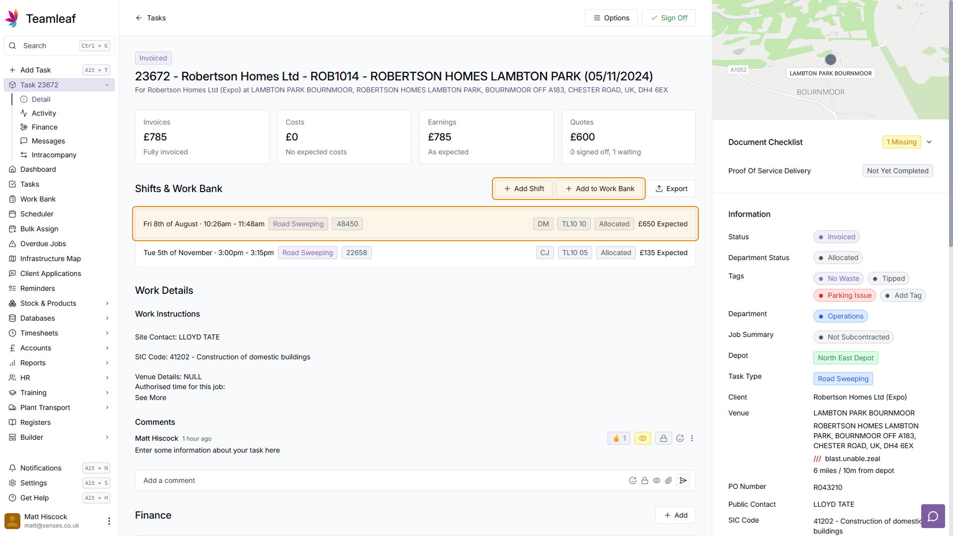This screenshot has width=953, height=536.
Task: Toggle visibility eye in the comment box
Action: pos(657,480)
